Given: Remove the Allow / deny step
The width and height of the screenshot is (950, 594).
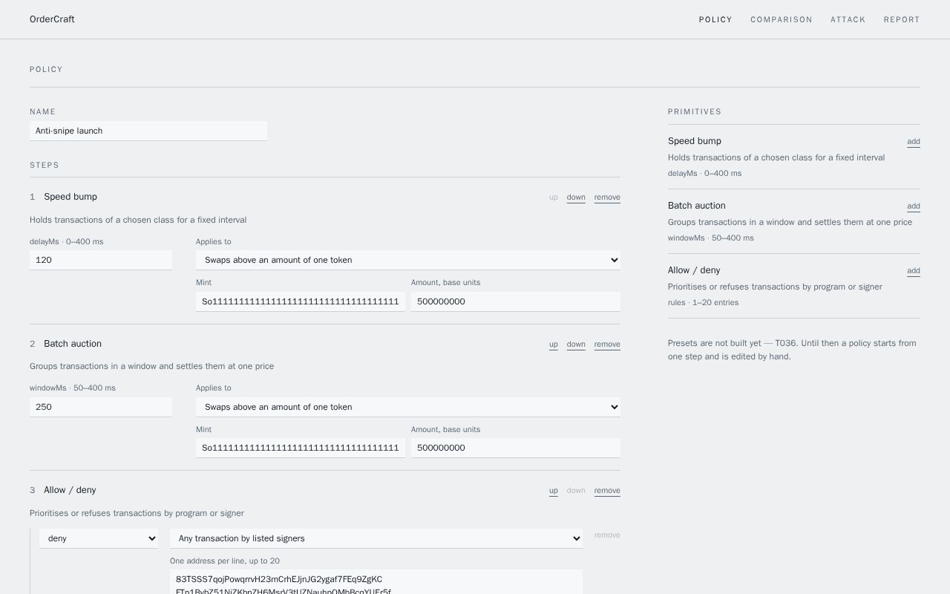Looking at the screenshot, I should click(607, 491).
